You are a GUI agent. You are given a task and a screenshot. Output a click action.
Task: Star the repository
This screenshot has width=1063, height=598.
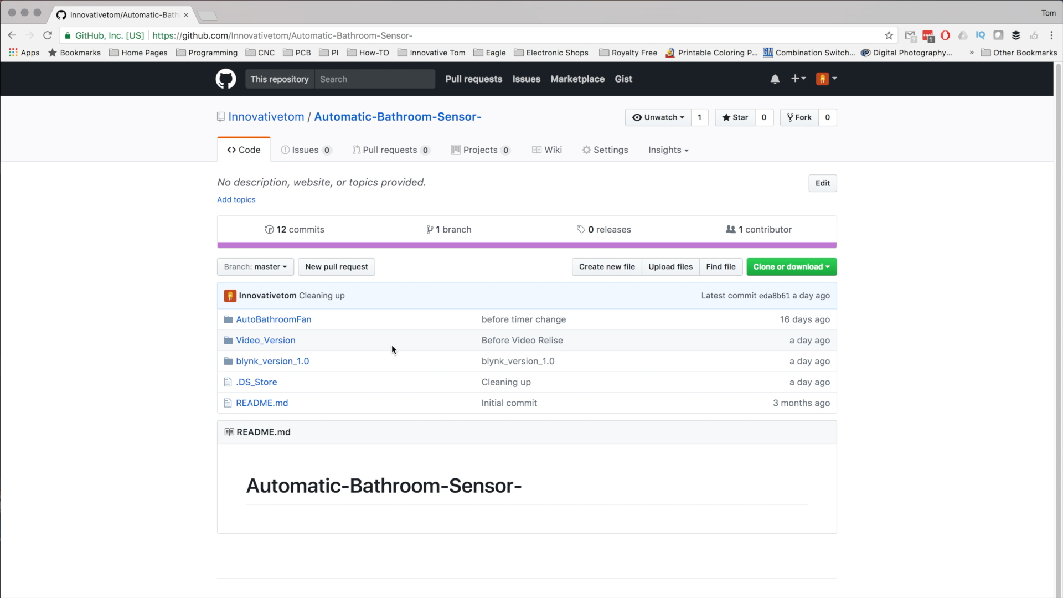[735, 117]
